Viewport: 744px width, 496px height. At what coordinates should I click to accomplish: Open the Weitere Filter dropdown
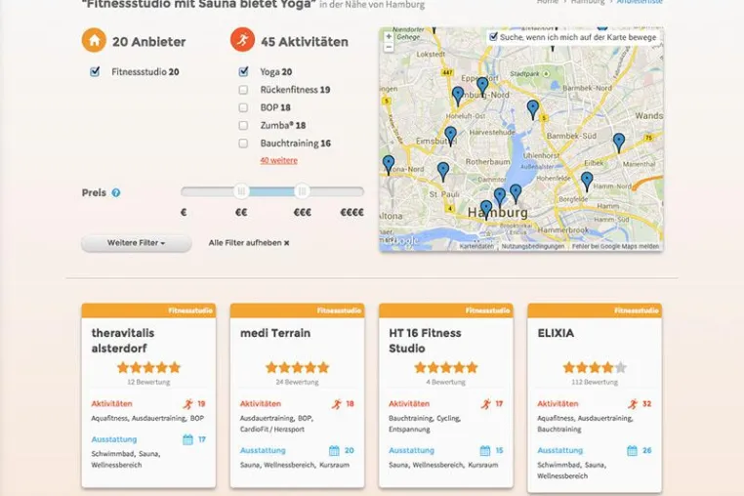[x=136, y=243]
